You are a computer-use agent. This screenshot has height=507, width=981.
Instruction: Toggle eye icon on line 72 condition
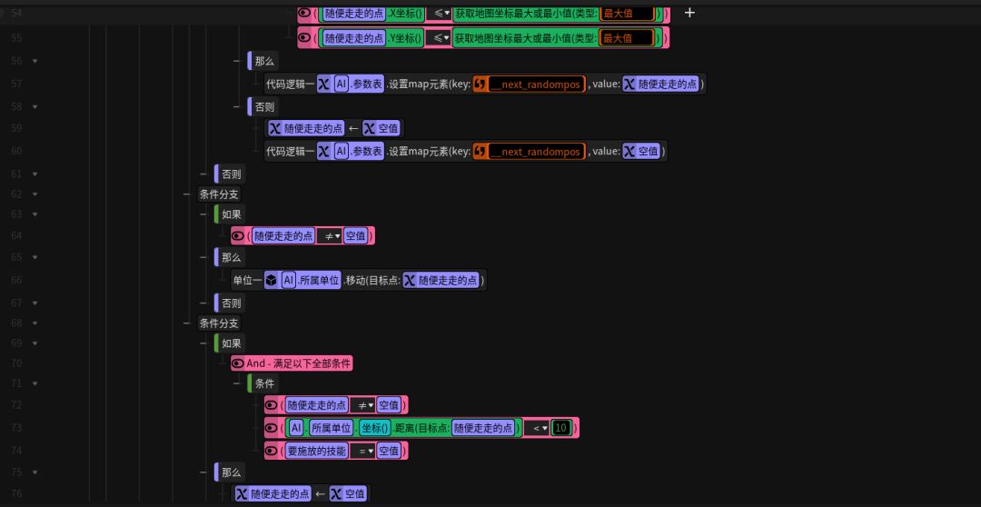271,405
